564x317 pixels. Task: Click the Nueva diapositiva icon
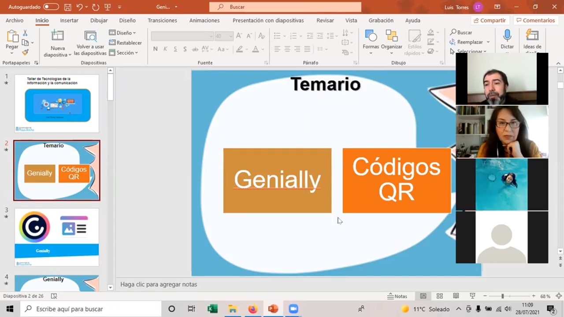(x=58, y=36)
